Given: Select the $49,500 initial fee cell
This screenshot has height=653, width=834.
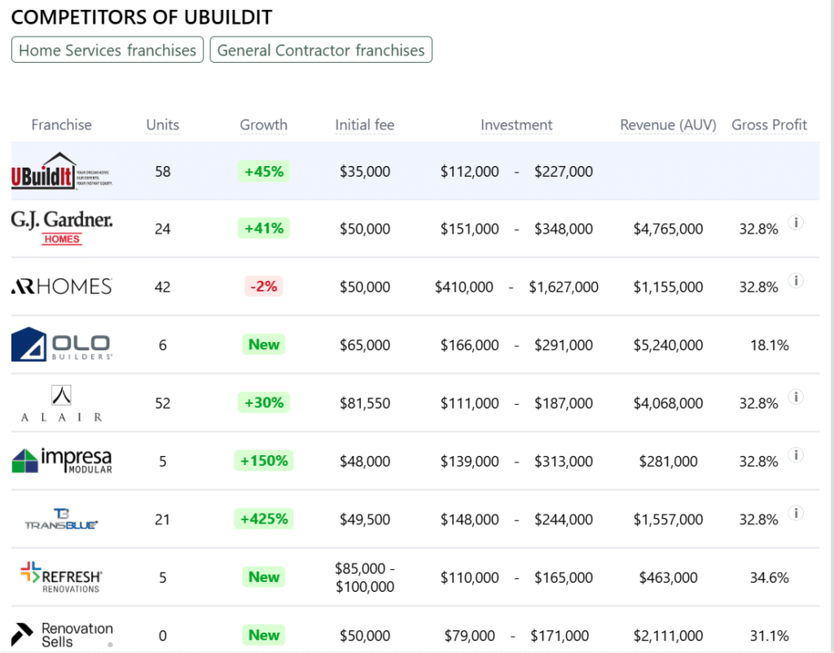Looking at the screenshot, I should pos(365,519).
